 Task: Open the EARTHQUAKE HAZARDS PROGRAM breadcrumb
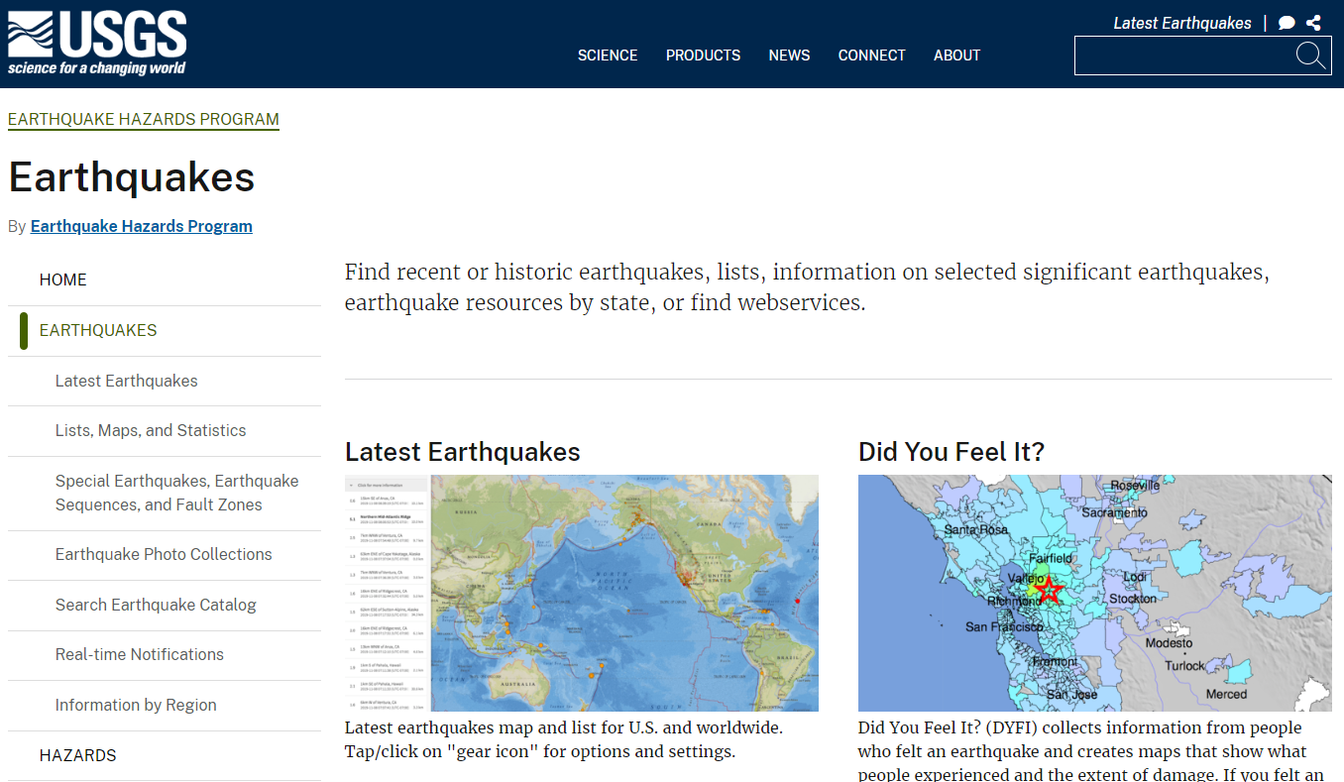143,119
